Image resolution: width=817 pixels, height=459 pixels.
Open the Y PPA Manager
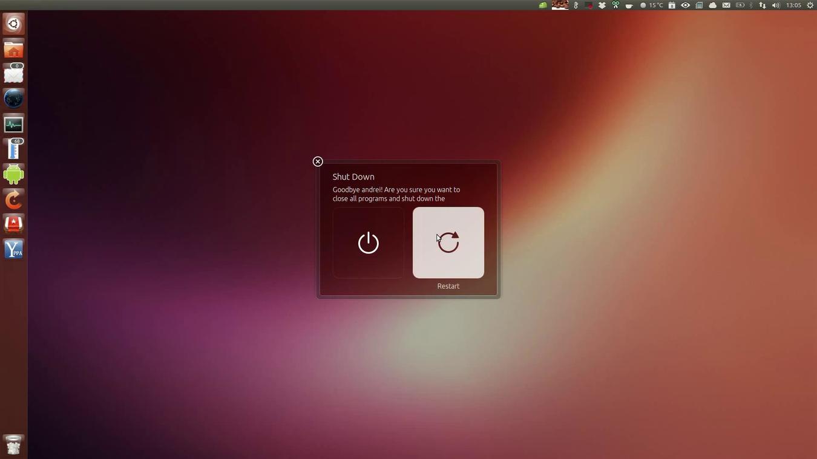pos(13,249)
